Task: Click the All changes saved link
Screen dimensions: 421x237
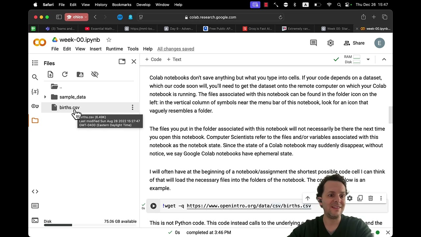Action: tap(176, 49)
